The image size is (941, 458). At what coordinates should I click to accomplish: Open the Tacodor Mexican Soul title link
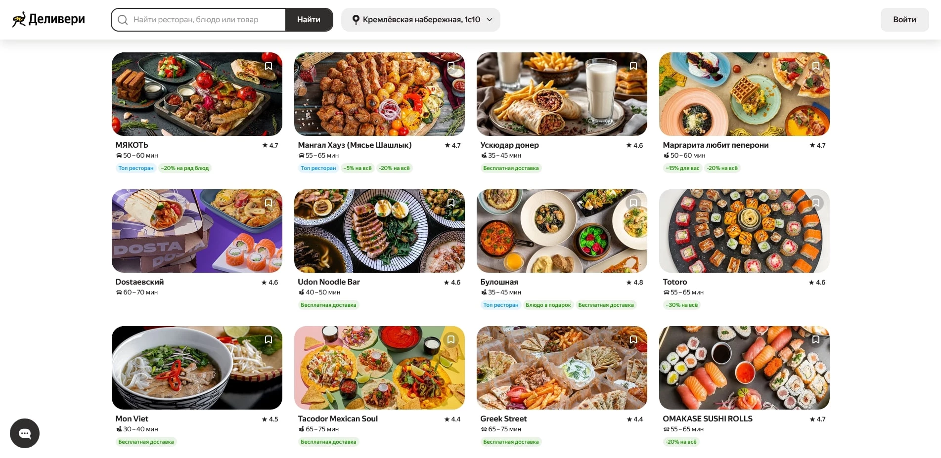(x=338, y=419)
